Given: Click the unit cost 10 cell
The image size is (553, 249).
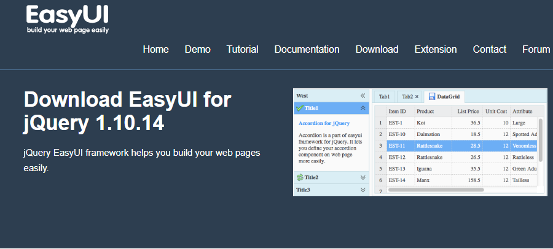Looking at the screenshot, I should pyautogui.click(x=496, y=123).
